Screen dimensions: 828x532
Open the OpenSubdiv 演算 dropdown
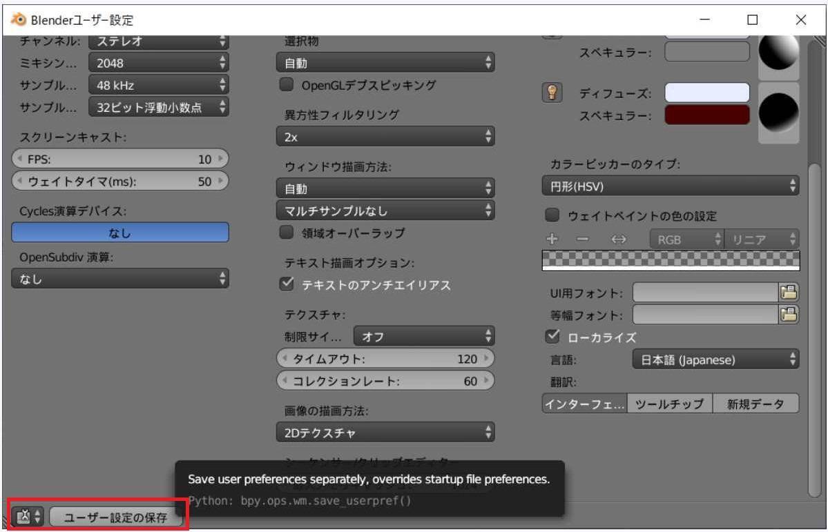click(x=120, y=278)
